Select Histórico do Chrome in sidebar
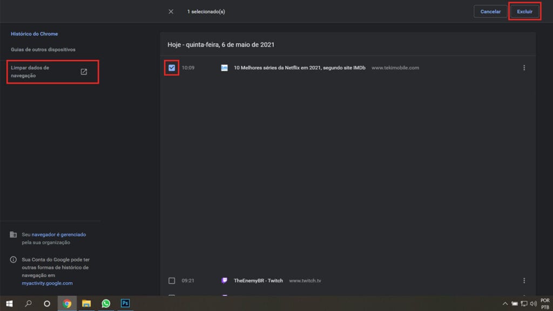This screenshot has height=311, width=553. [x=34, y=34]
